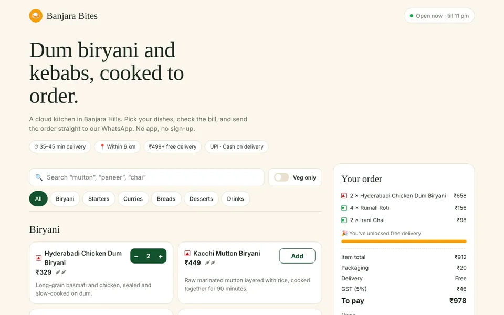Click non-veg icon beside Kacchi Mutton Biryani
Viewport: 504px width, 315px height.
click(187, 253)
